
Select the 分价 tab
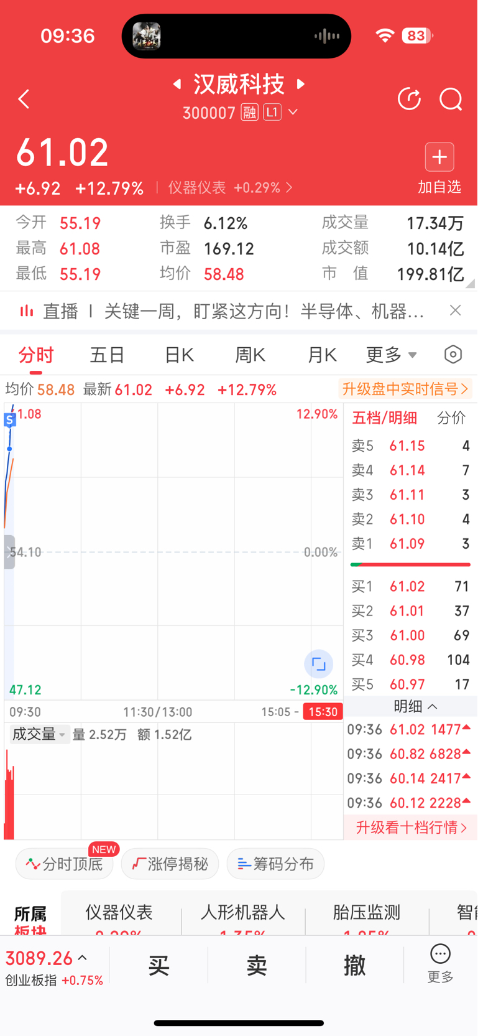click(x=451, y=418)
